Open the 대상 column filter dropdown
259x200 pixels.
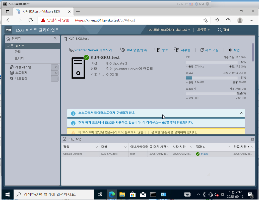pos(125,147)
